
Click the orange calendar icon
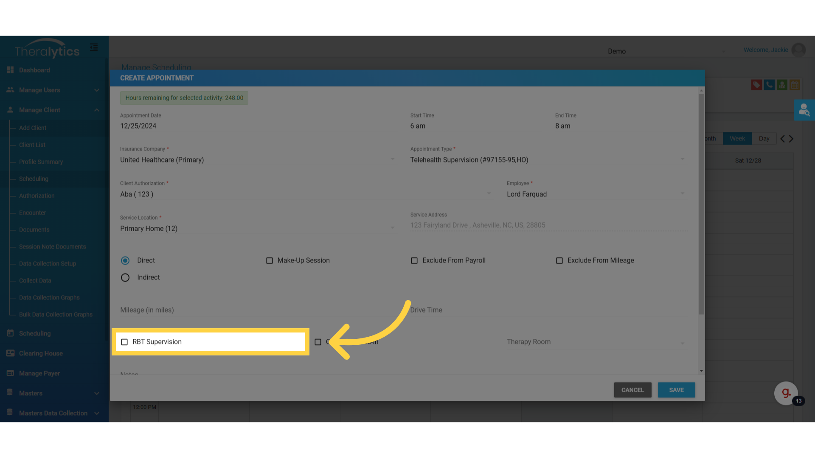tap(795, 85)
